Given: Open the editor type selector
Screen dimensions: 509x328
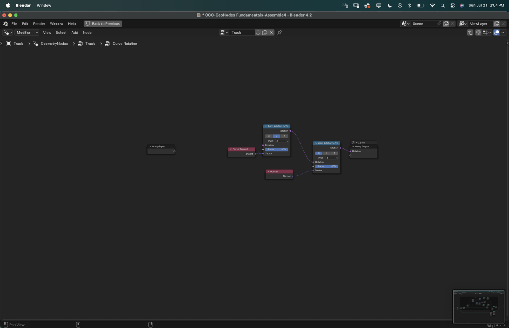Looking at the screenshot, I should point(8,33).
